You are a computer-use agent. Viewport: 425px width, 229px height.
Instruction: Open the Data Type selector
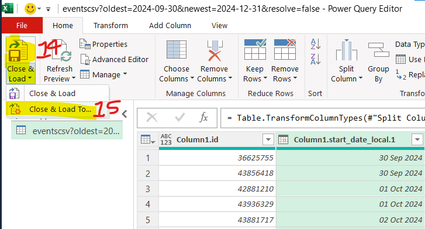[410, 44]
